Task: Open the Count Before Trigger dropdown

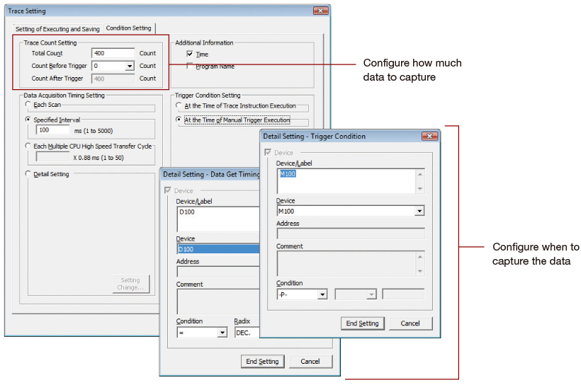Action: tap(130, 66)
